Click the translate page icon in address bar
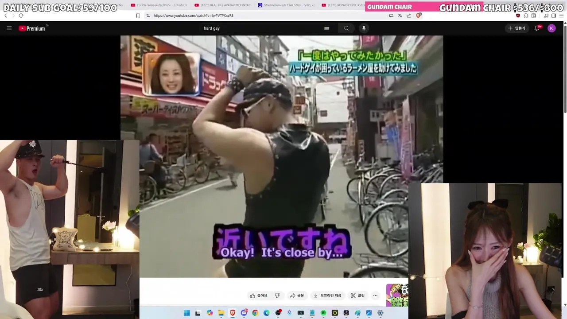567x319 pixels. point(400,16)
